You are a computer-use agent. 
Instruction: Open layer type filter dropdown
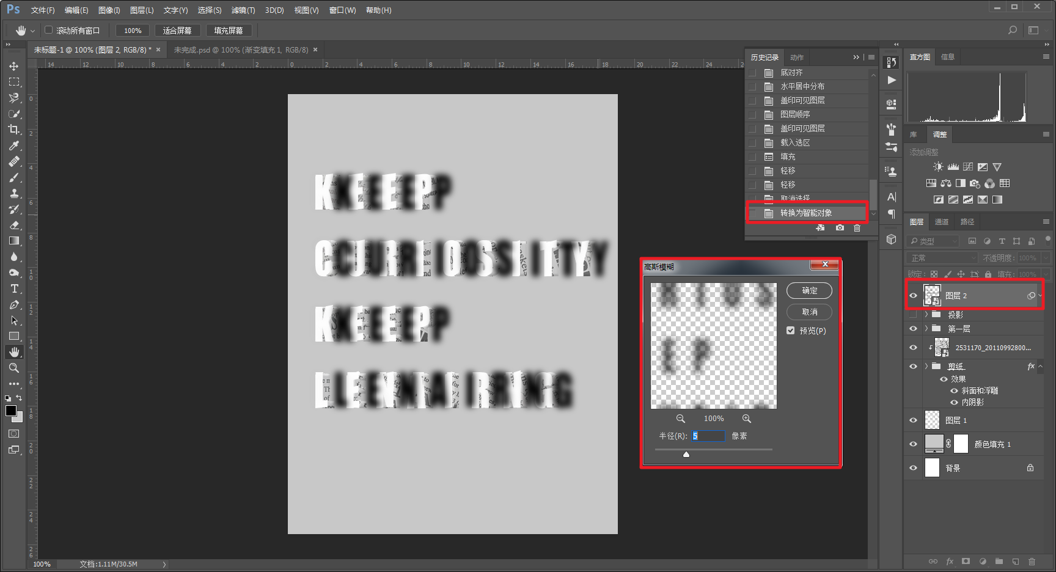tap(933, 241)
